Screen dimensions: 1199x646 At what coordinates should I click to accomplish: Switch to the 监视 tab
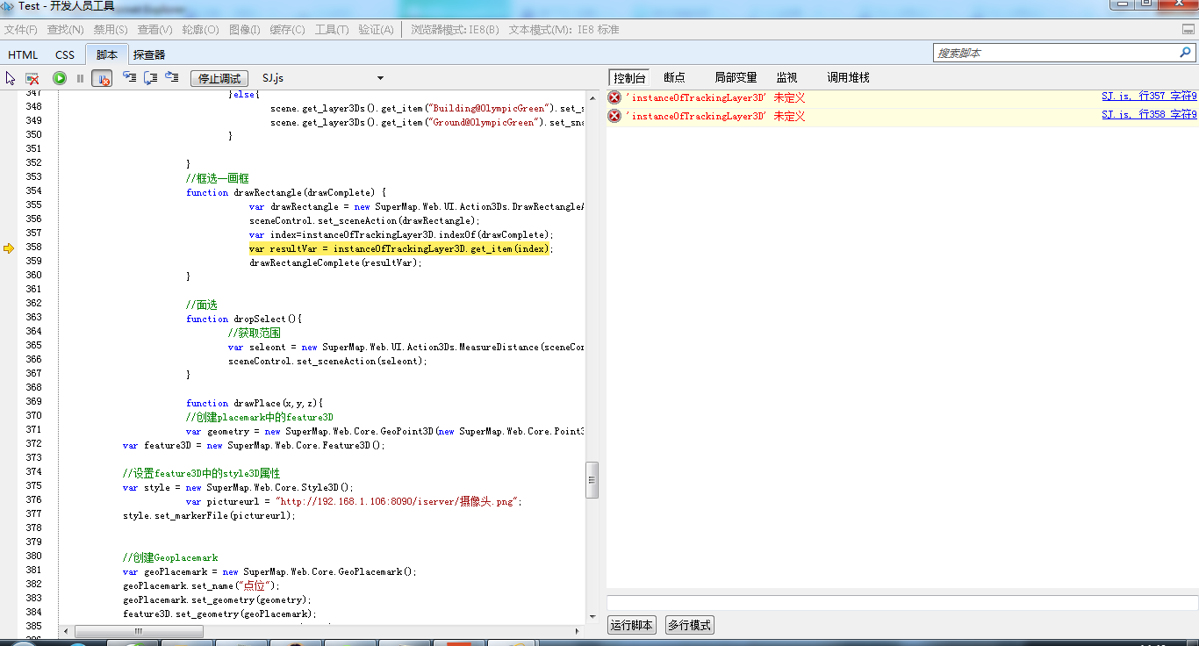(x=786, y=77)
